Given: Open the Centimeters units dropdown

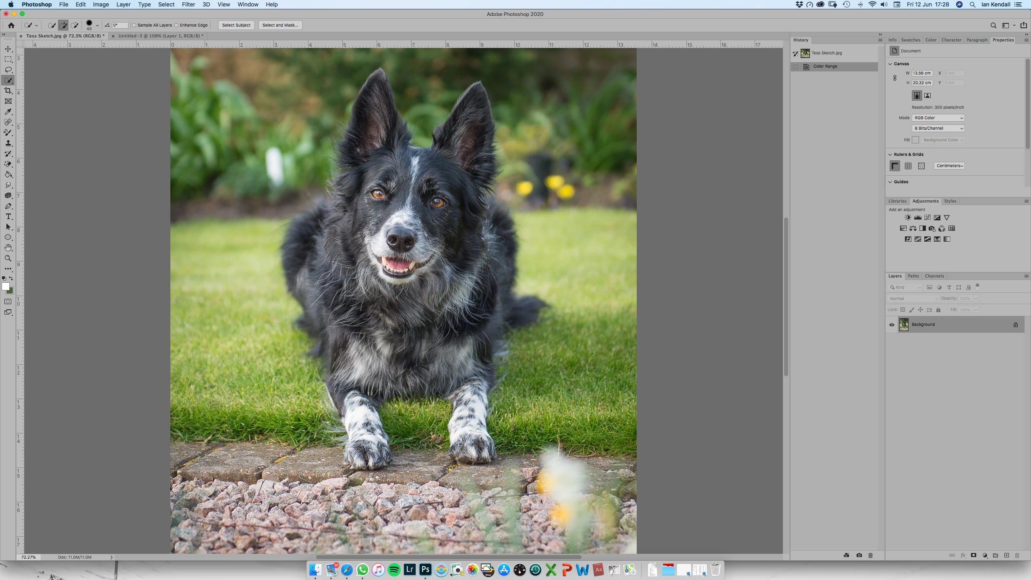Looking at the screenshot, I should click(949, 166).
